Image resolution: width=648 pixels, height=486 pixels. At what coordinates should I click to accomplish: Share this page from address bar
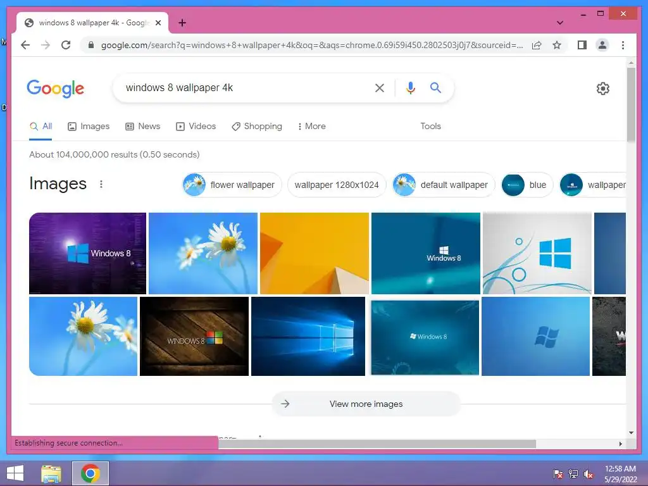click(537, 45)
